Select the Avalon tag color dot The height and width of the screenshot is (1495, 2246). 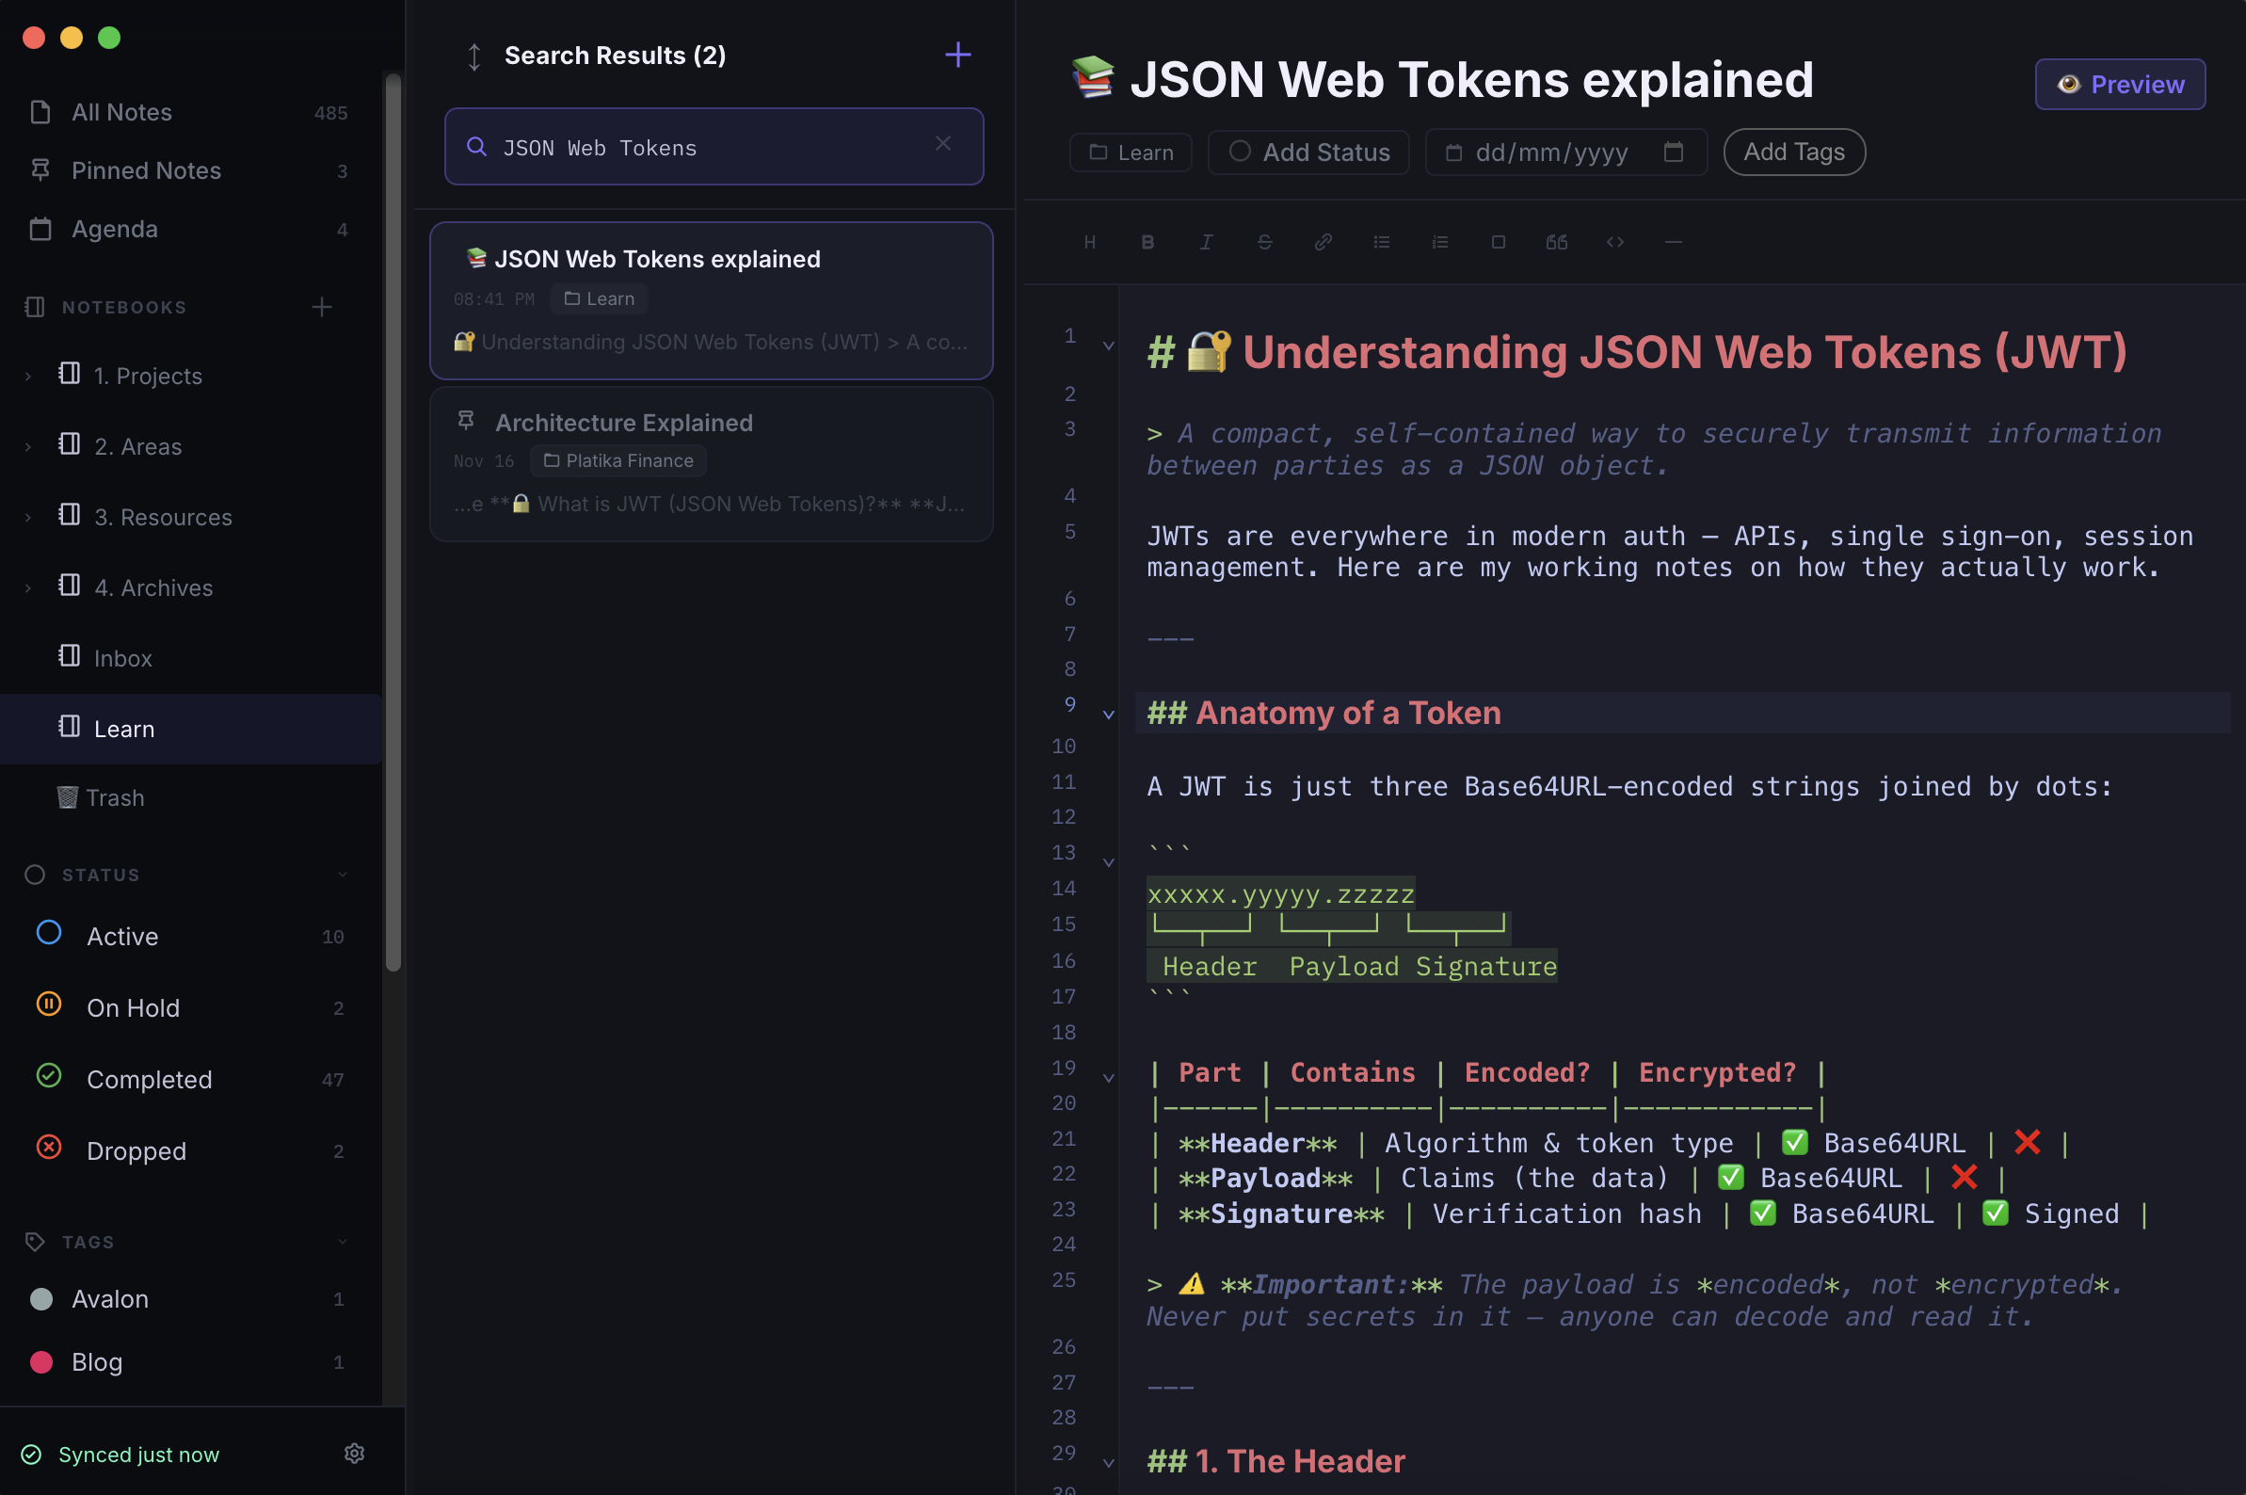41,1298
